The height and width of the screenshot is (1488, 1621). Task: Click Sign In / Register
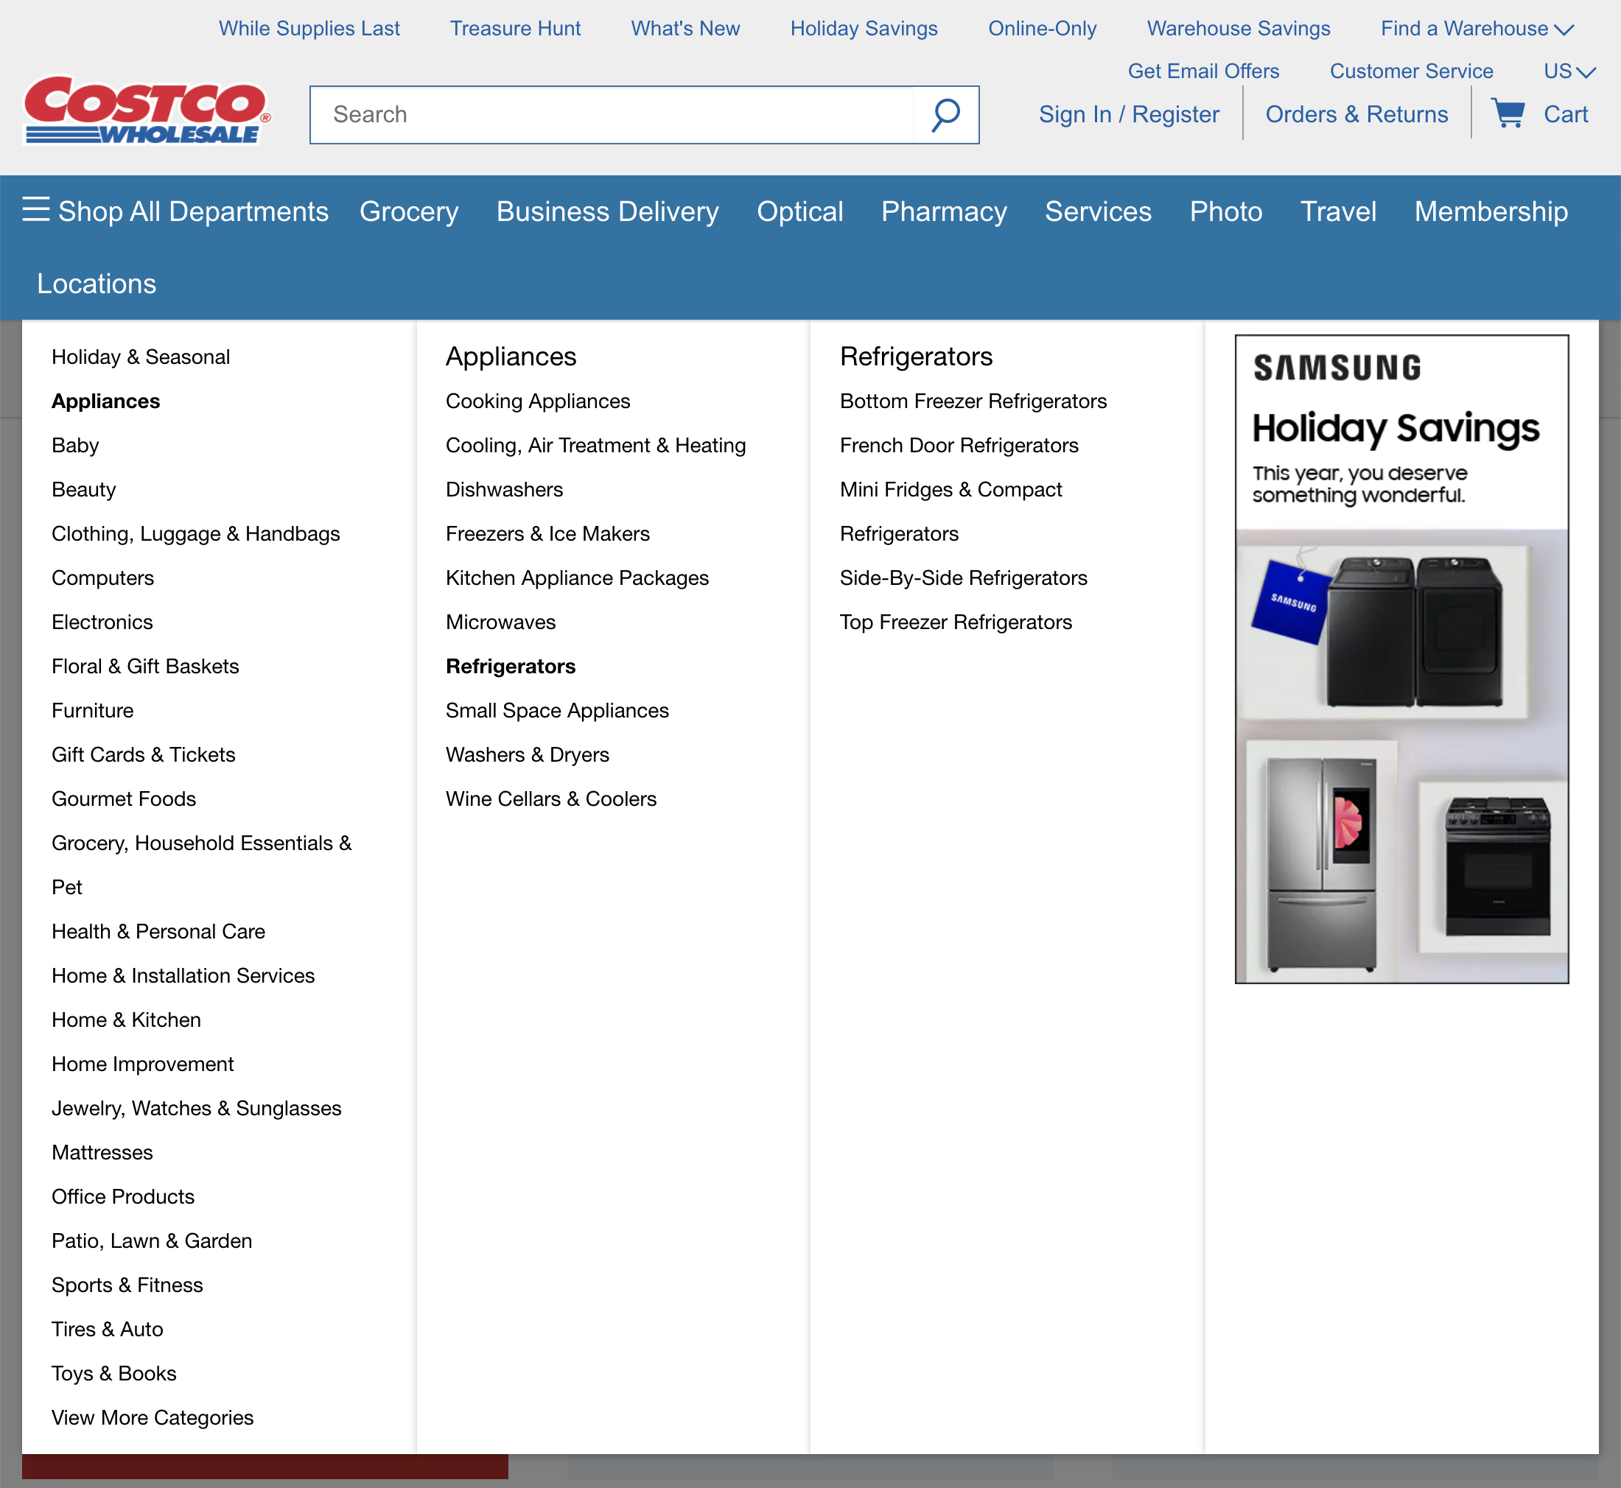click(1129, 114)
